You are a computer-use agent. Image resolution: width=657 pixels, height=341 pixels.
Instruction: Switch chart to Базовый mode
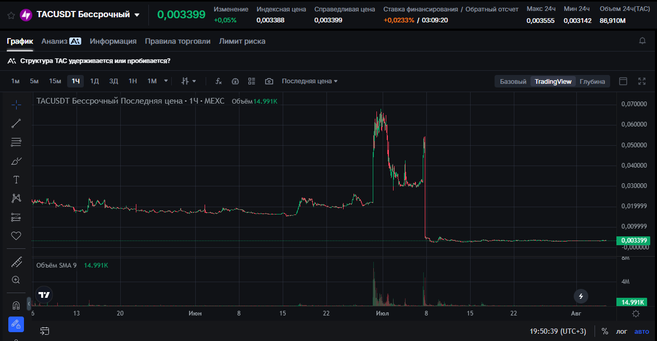point(513,81)
